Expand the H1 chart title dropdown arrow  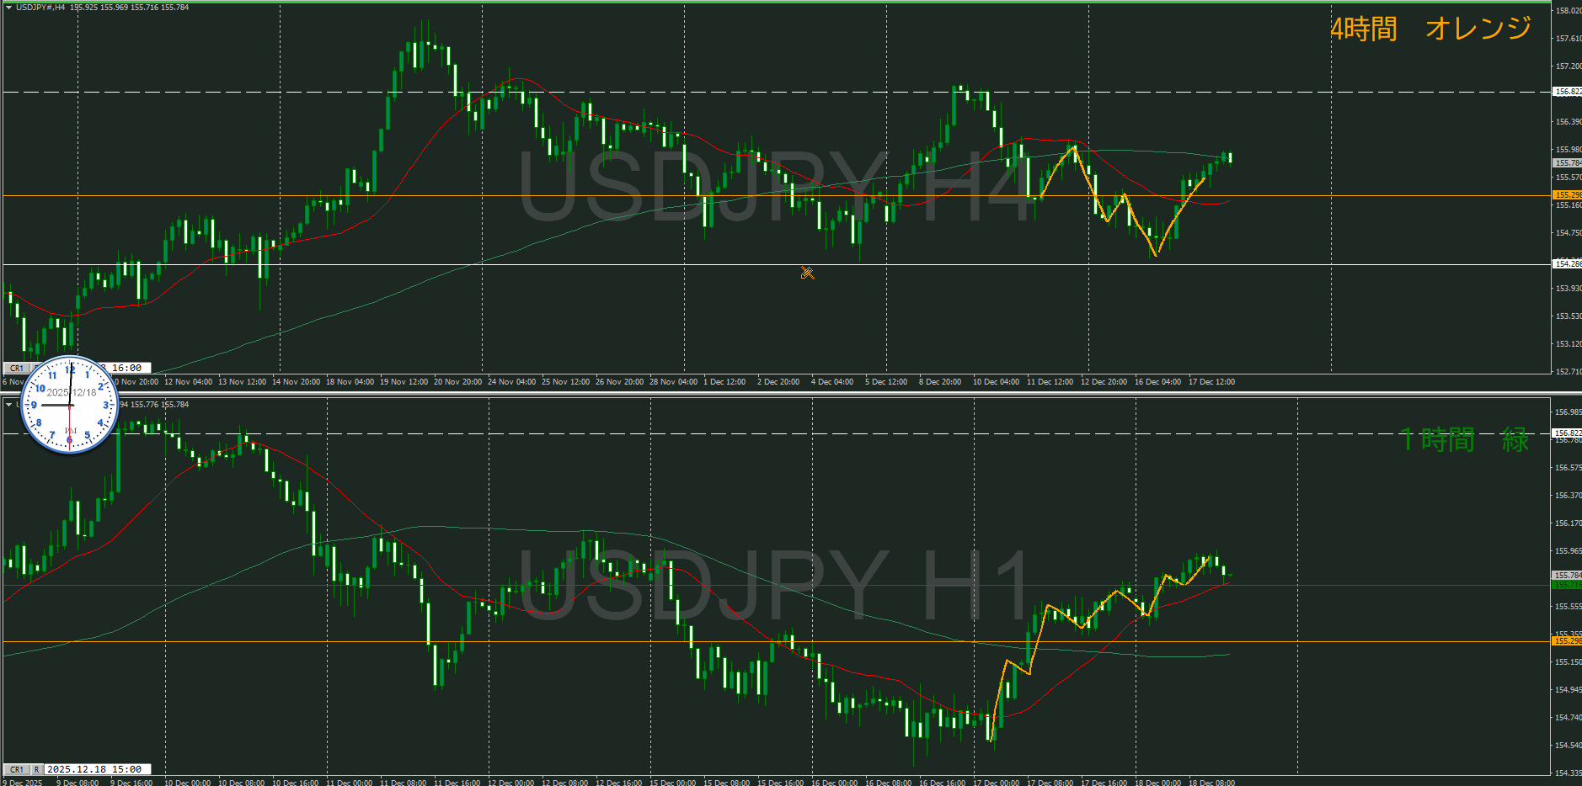click(x=8, y=405)
